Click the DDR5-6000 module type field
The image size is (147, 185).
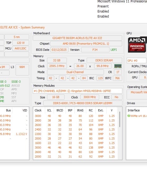click(x=82, y=103)
